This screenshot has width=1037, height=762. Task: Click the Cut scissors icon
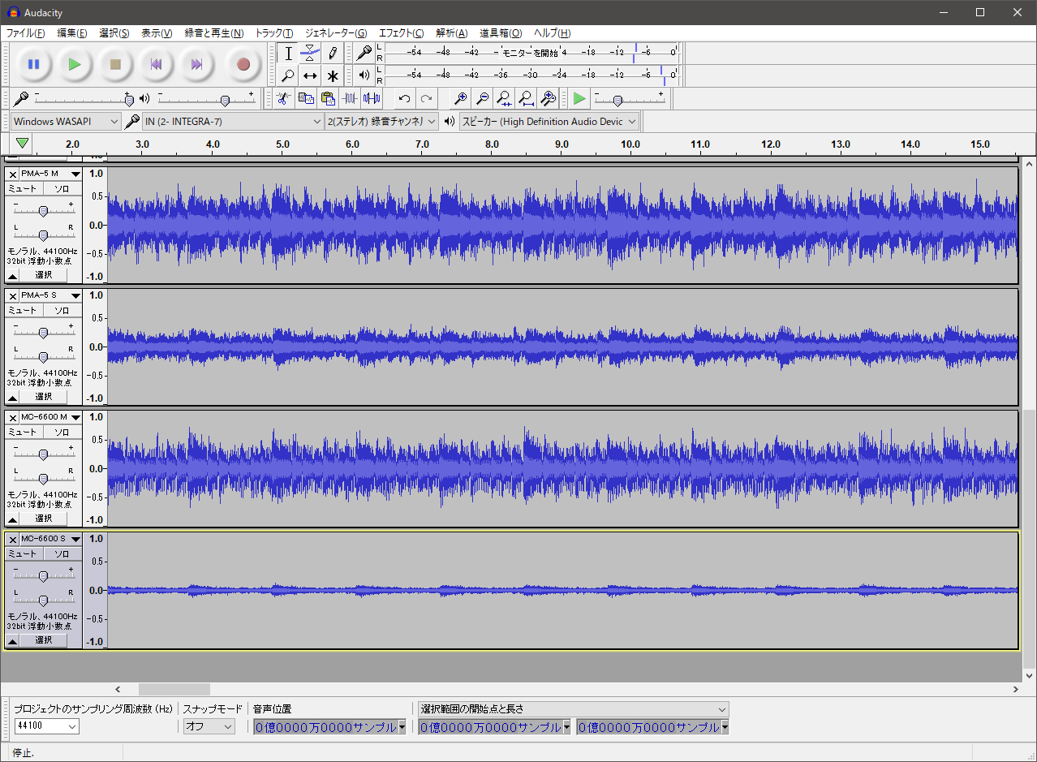[x=283, y=98]
